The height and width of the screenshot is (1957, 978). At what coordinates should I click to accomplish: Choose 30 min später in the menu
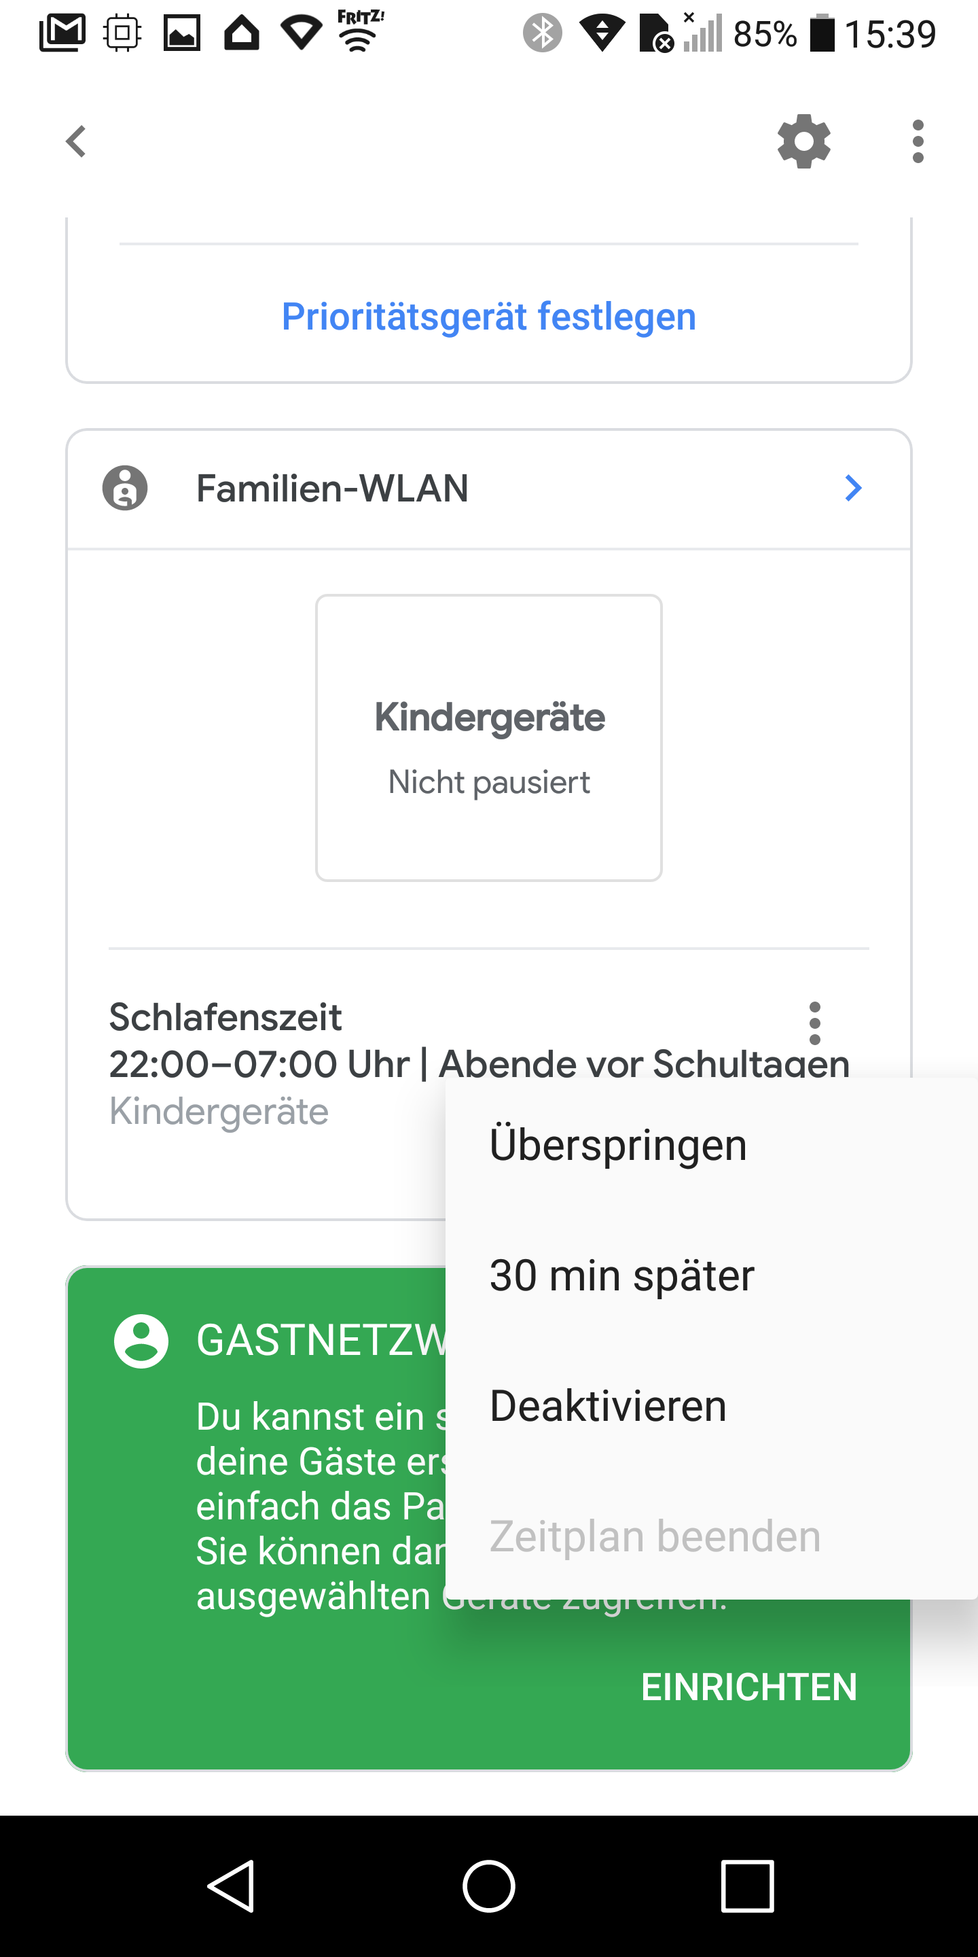[x=622, y=1275]
